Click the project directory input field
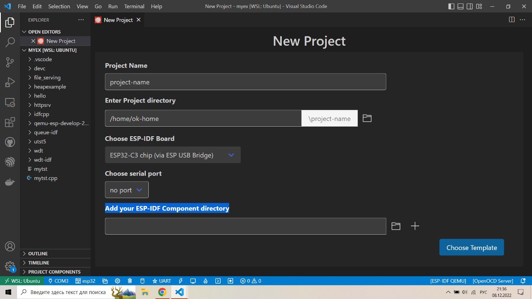Viewport: 532px width, 299px height. [x=203, y=118]
